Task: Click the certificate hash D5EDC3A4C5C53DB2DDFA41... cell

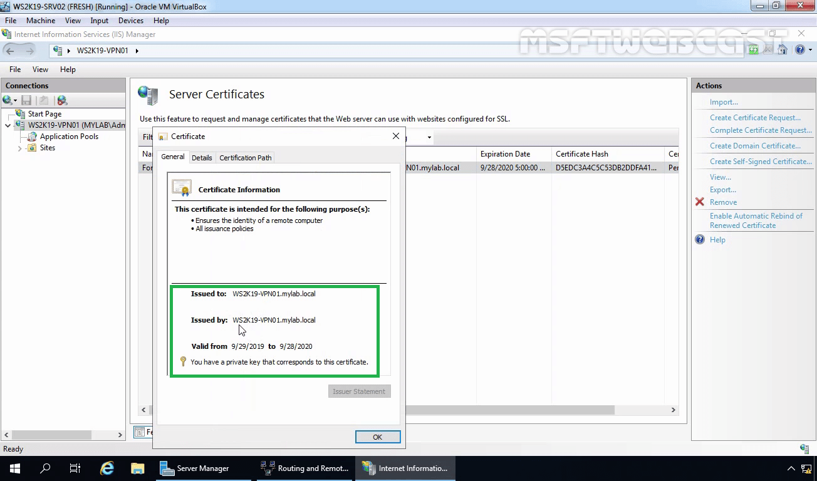Action: coord(606,168)
